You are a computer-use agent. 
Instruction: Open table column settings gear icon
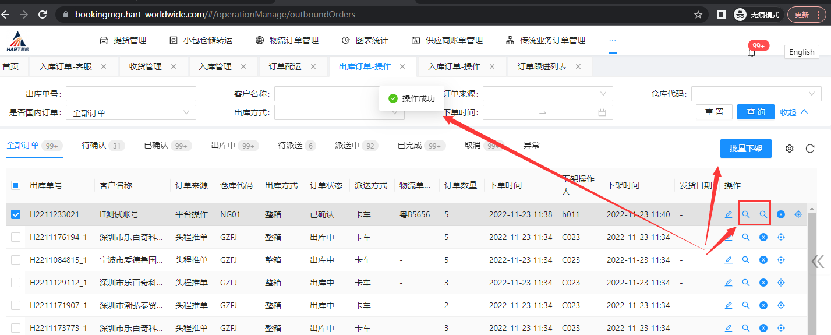790,149
